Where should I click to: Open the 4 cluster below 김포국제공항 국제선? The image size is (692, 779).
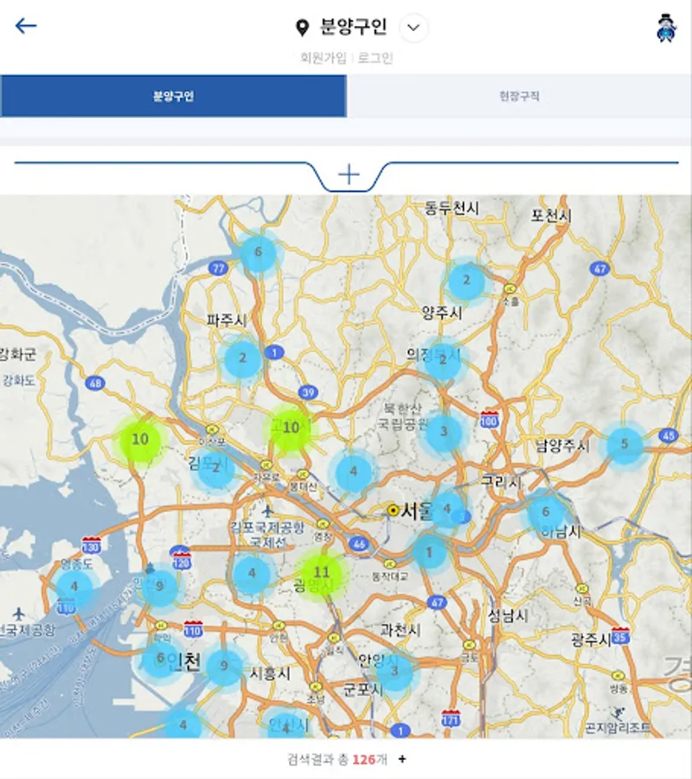click(252, 575)
